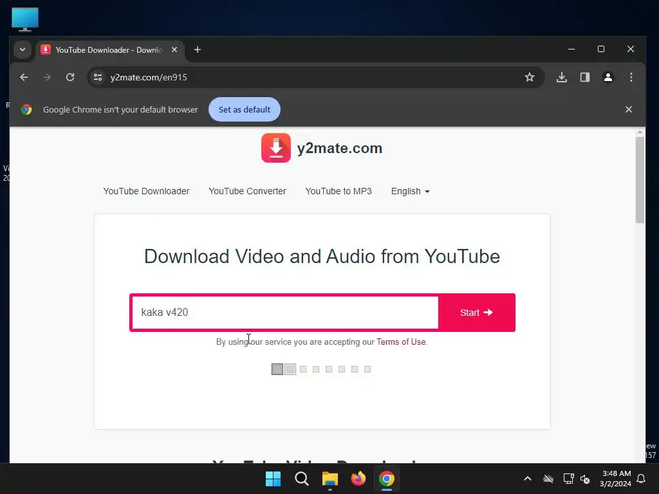Click the y2mate.com site title
Viewport: 659px width, 494px height.
tap(340, 149)
